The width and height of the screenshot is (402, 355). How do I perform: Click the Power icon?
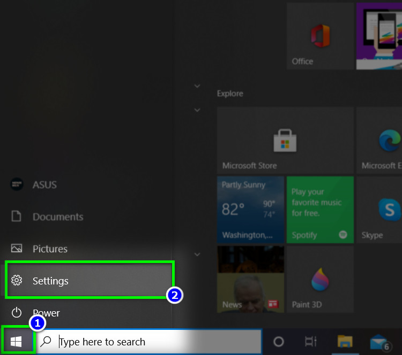click(x=17, y=313)
